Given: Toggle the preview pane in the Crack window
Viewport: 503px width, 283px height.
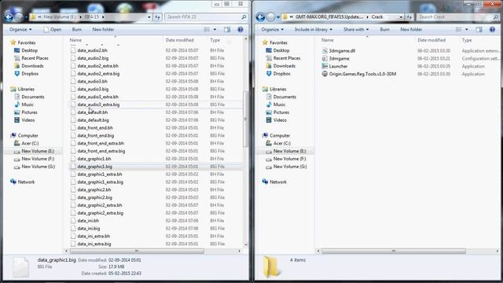Looking at the screenshot, I should [479, 30].
